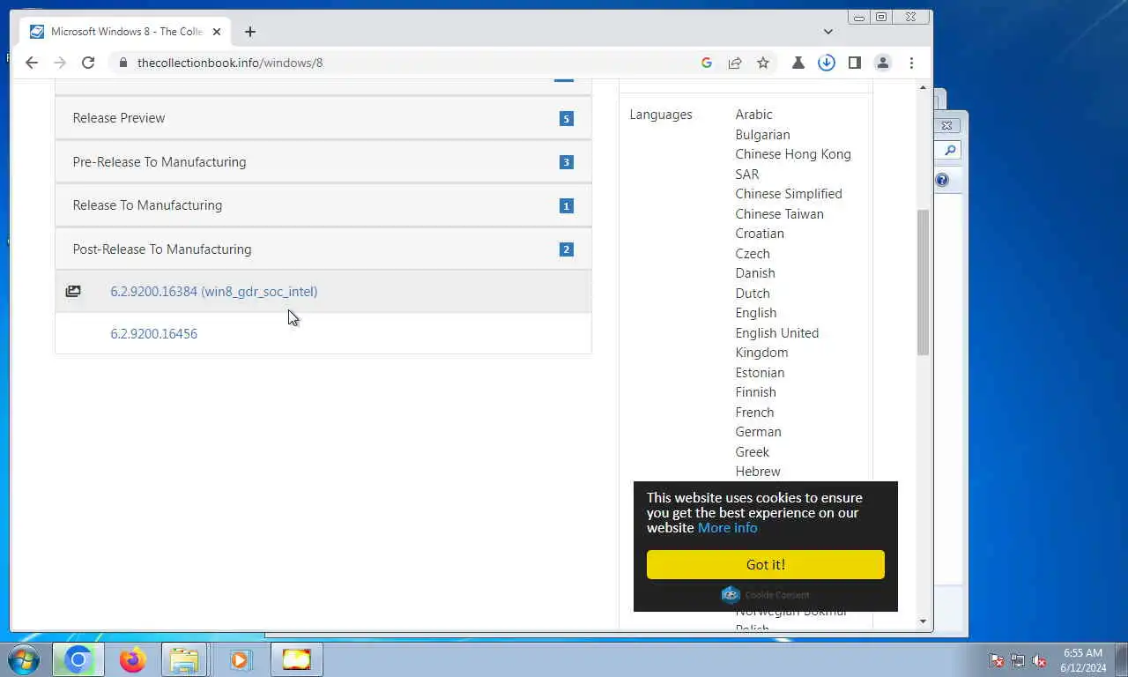Select the Chinese Taiwan language text
Image resolution: width=1128 pixels, height=677 pixels.
[780, 214]
